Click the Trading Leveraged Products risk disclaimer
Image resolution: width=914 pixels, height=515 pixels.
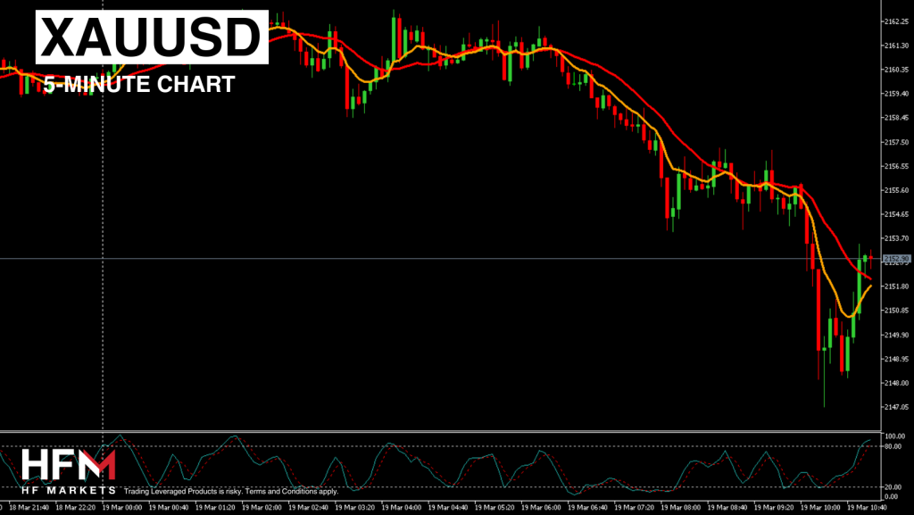coord(231,491)
